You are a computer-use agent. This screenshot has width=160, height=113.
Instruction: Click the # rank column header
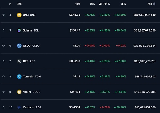(10, 4)
